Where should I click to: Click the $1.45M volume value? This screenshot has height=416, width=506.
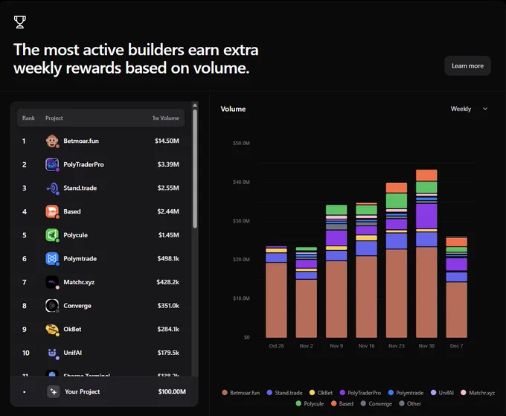168,235
